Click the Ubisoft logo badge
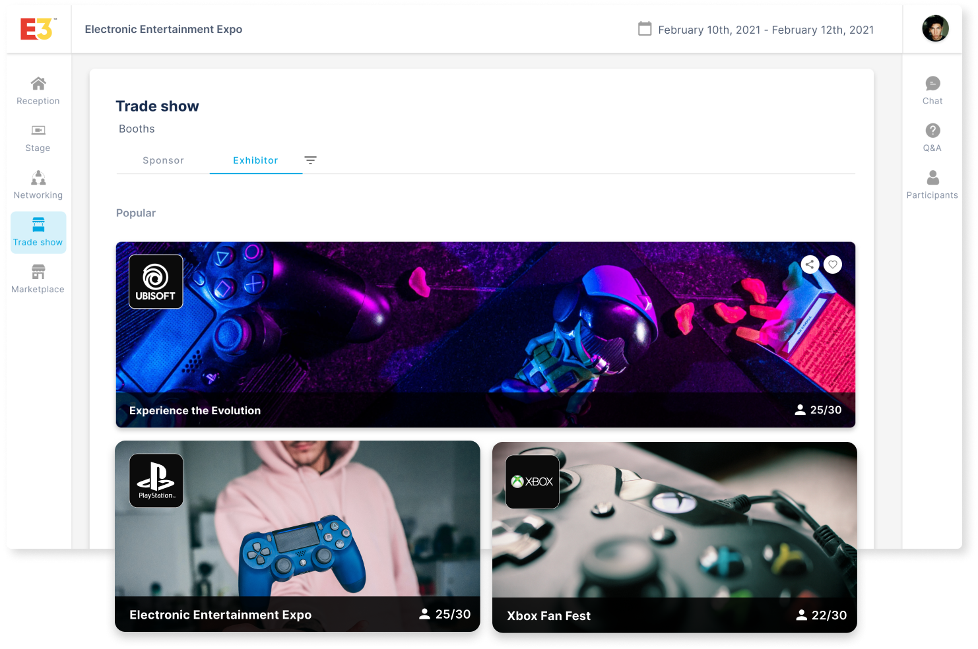Image resolution: width=978 pixels, height=649 pixels. pos(156,282)
